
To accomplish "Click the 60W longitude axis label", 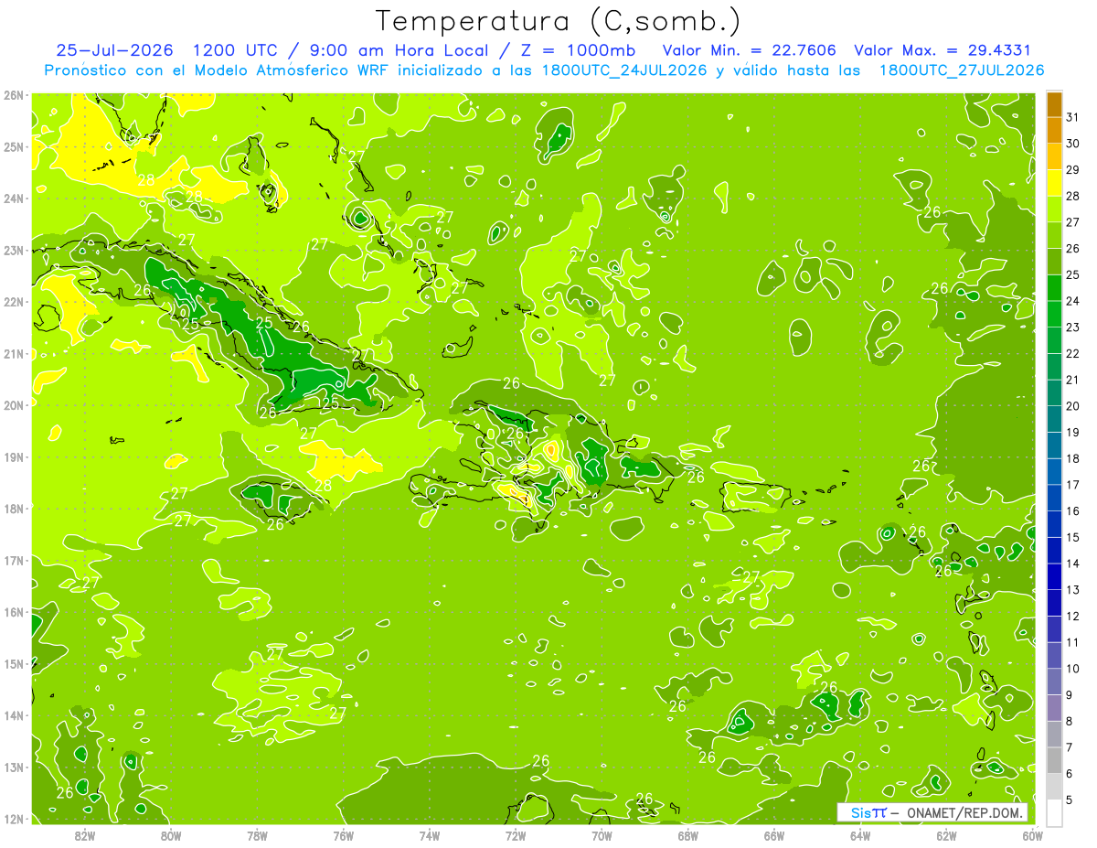I will pos(1032,834).
